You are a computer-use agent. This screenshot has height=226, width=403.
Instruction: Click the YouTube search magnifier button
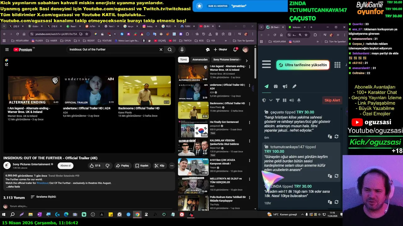point(170,50)
